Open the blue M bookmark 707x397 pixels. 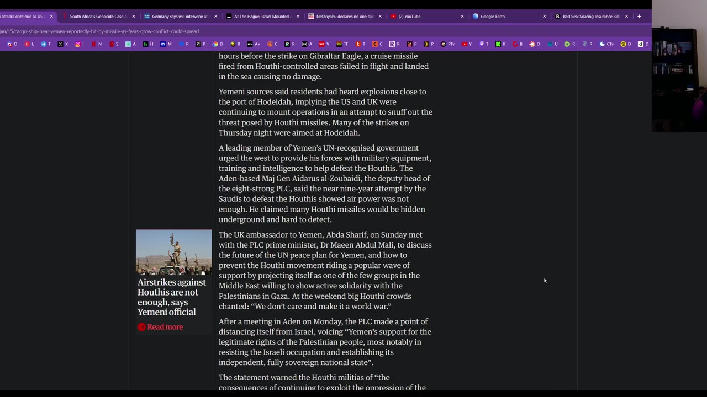point(166,44)
